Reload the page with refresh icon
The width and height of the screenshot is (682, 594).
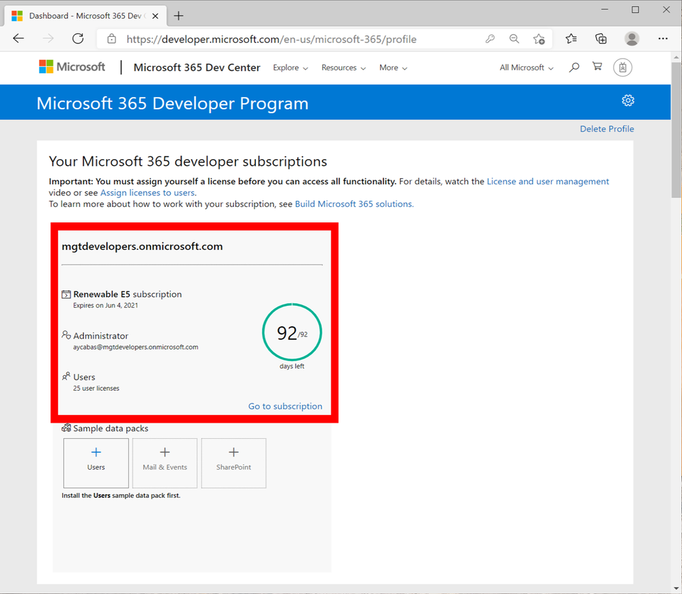click(x=78, y=39)
